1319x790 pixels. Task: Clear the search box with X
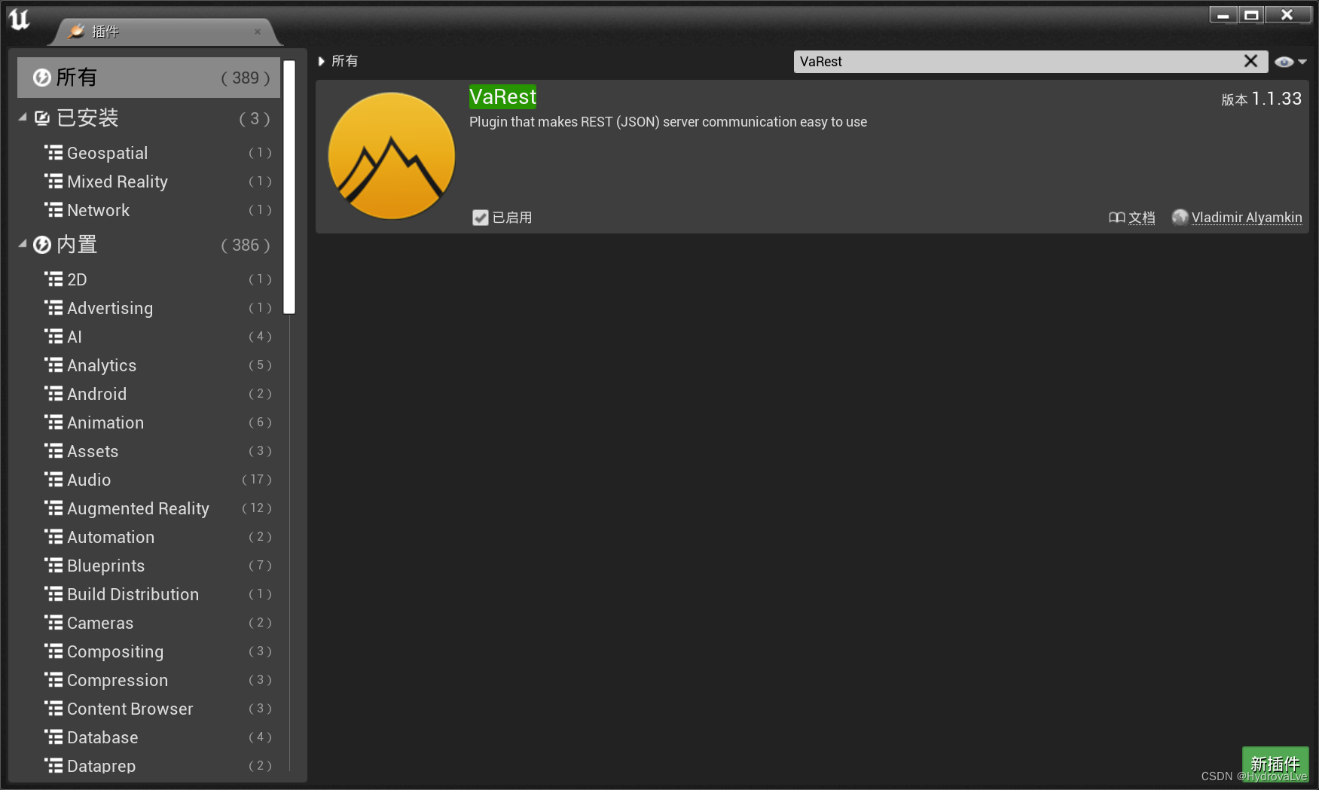coord(1250,61)
